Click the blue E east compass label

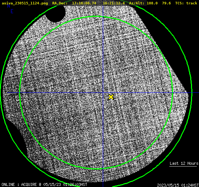coord(12,11)
